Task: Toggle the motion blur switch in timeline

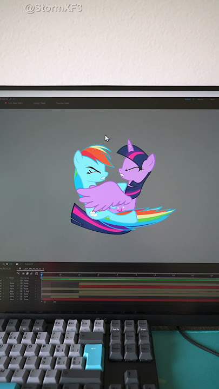Action: (31, 273)
